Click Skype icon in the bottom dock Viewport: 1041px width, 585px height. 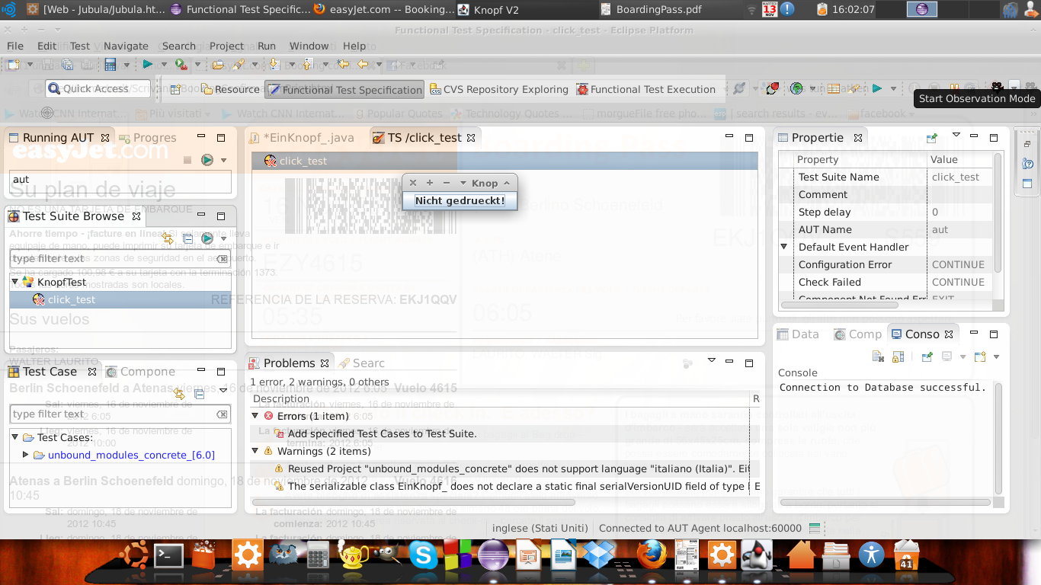(x=423, y=555)
